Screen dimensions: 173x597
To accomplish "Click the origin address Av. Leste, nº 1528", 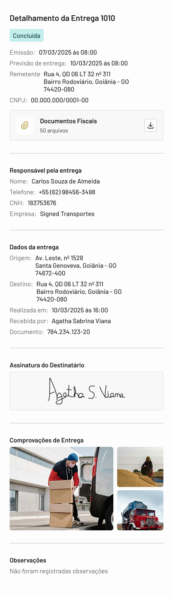I will [x=59, y=258].
